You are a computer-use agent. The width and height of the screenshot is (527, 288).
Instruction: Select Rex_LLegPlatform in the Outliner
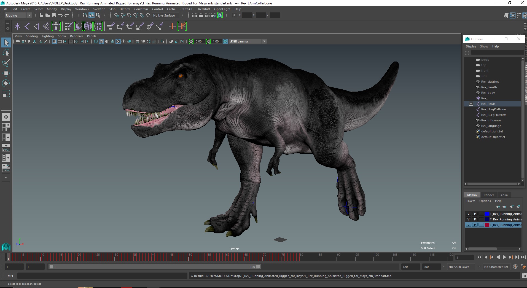pos(493,109)
